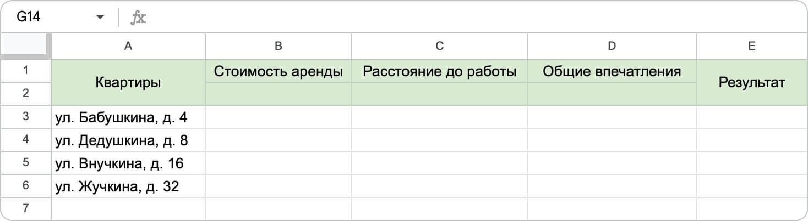
Task: Click into the formula bar input
Action: point(473,18)
